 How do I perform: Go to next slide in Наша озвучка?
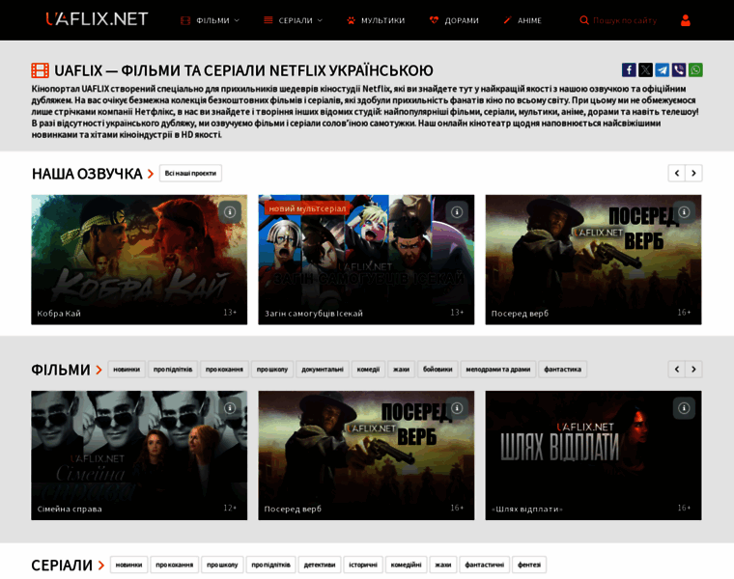693,173
